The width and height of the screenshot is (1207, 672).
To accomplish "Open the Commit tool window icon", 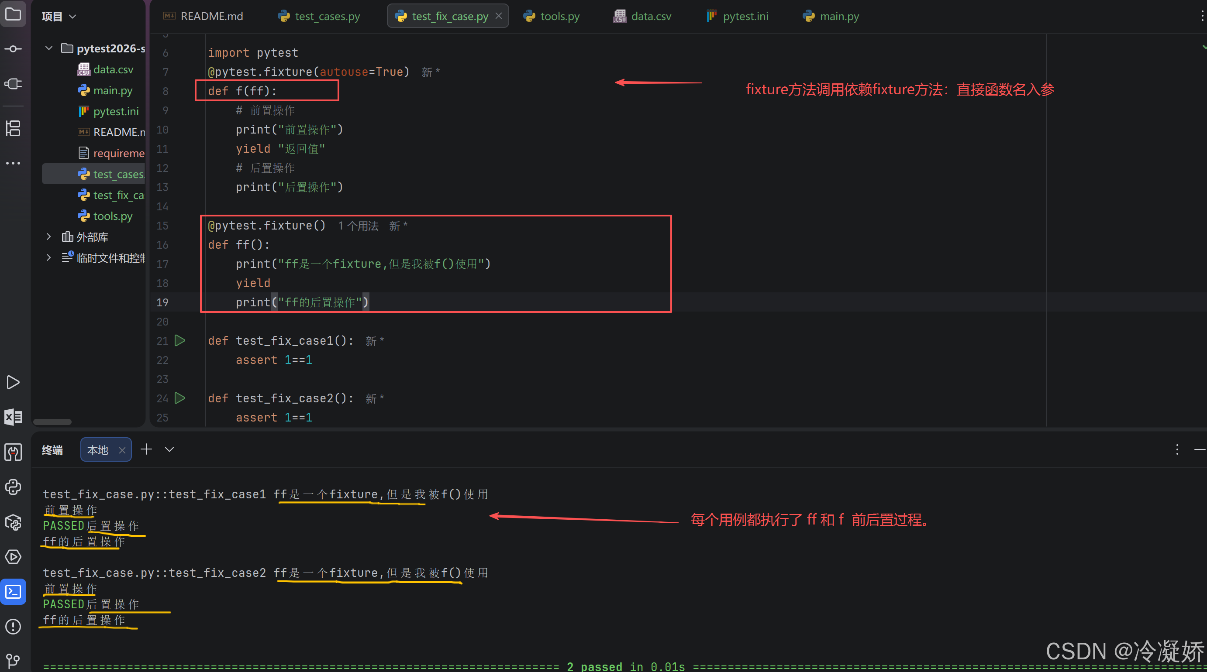I will [13, 49].
